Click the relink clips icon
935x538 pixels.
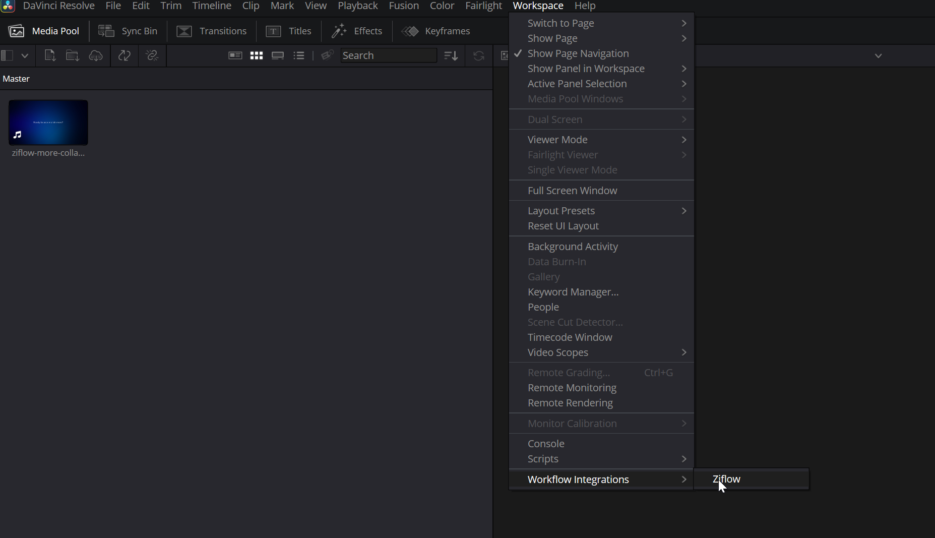(152, 55)
